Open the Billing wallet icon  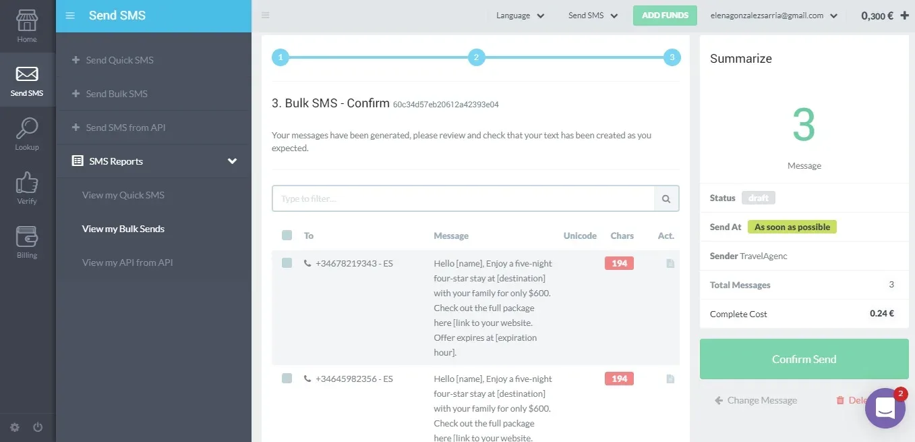27,236
